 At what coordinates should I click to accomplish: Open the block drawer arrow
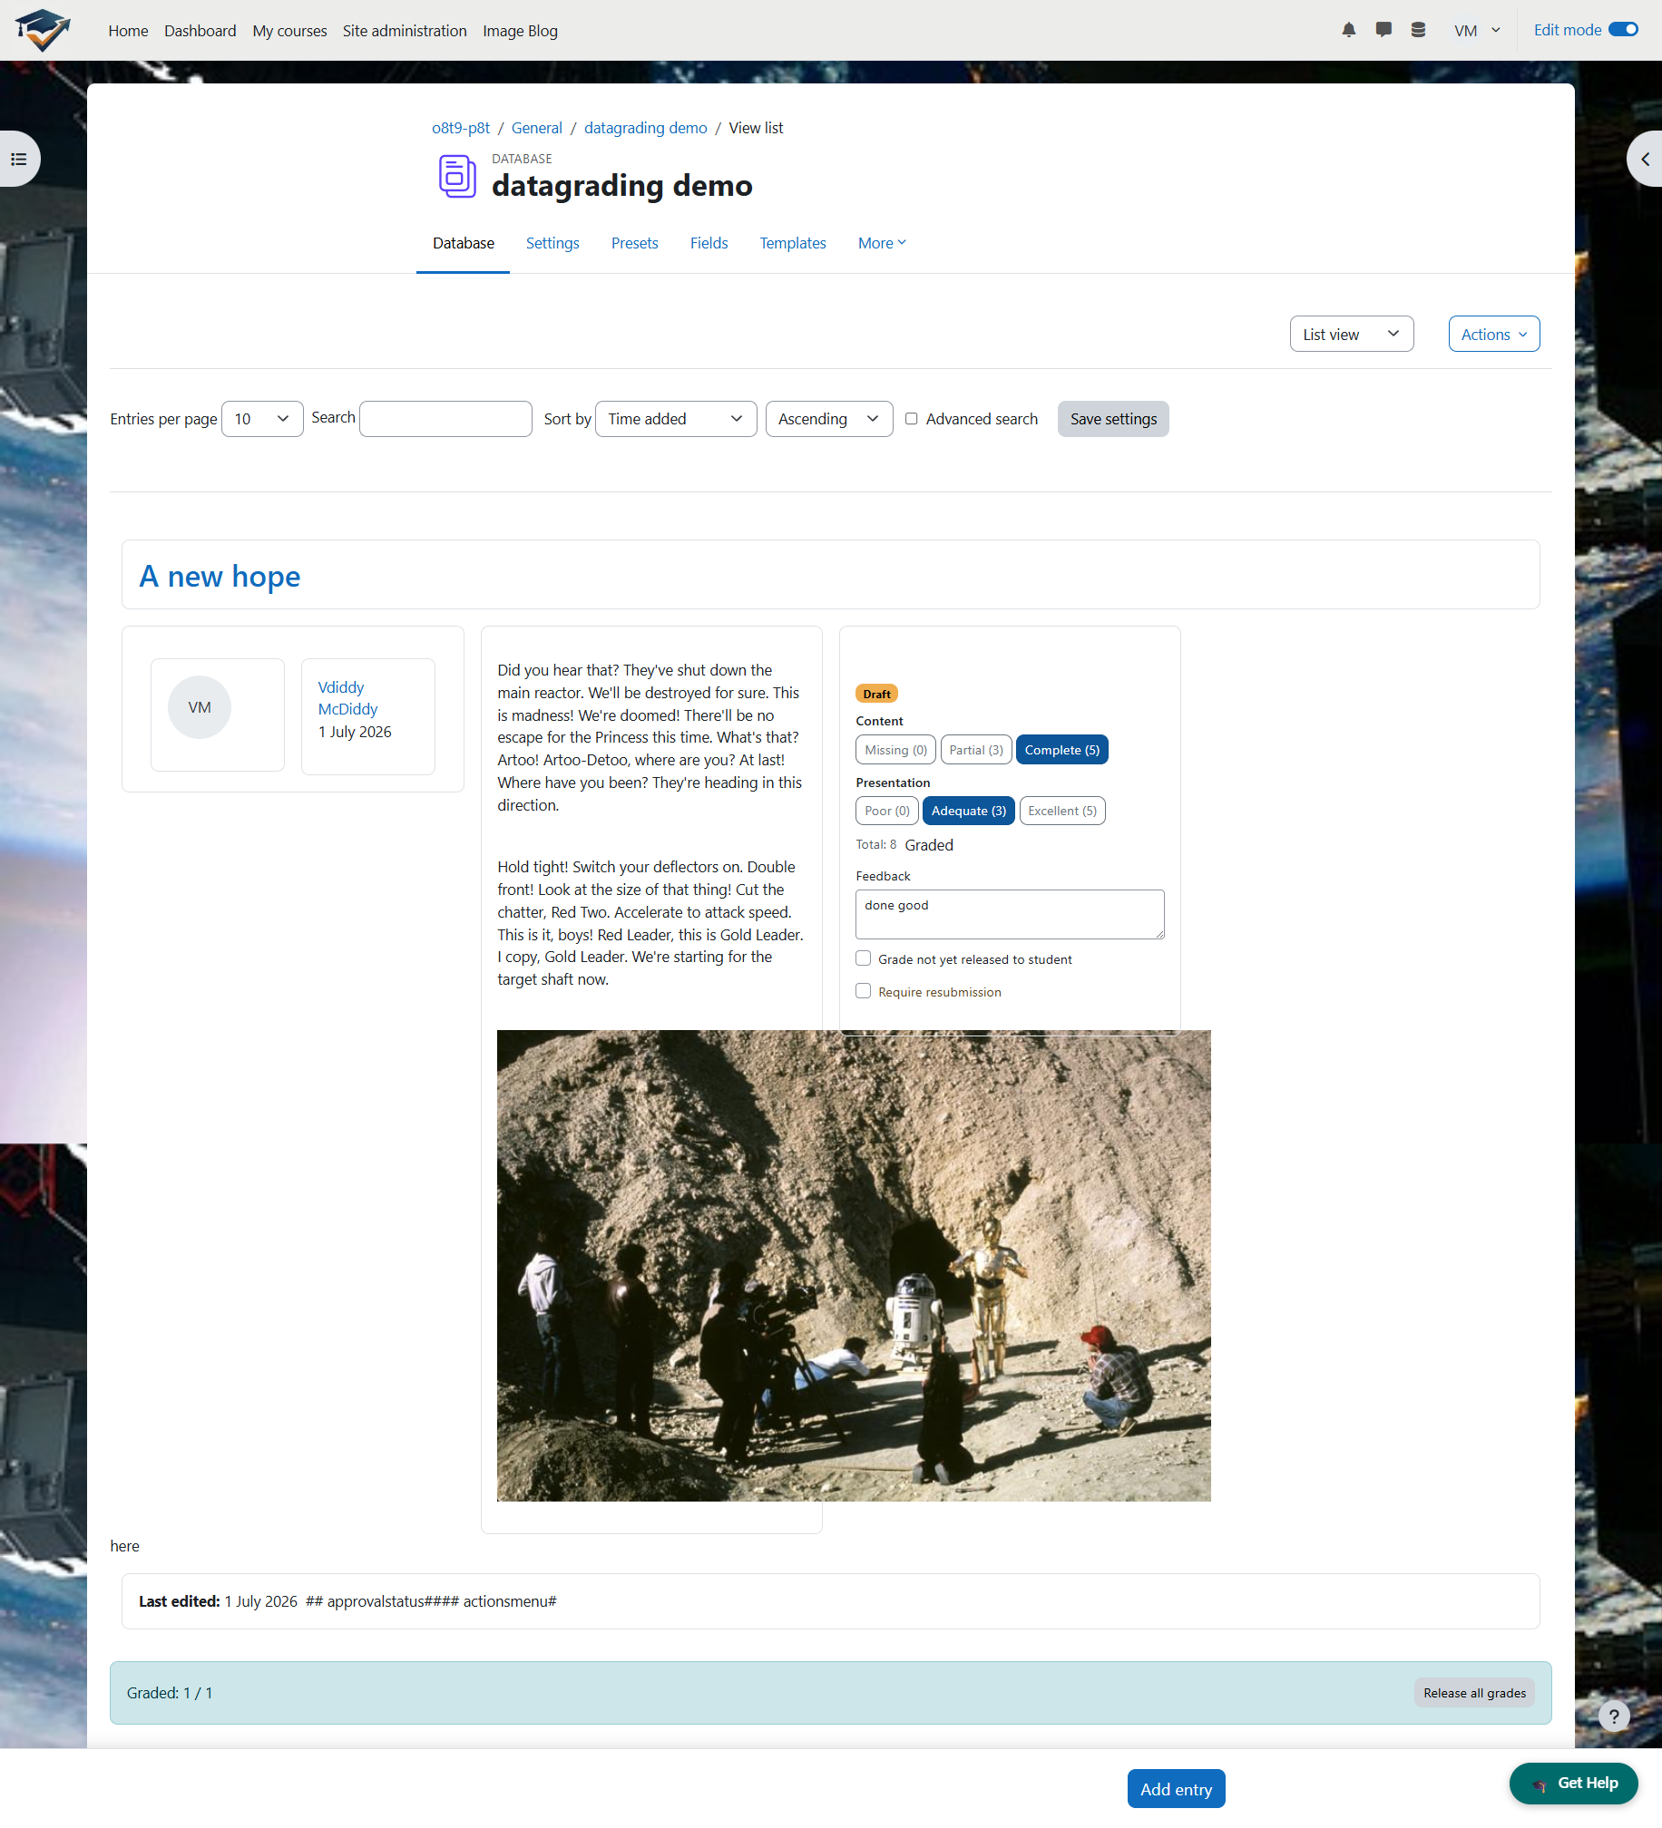[x=1645, y=159]
